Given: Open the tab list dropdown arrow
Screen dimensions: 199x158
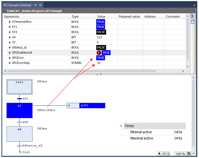Looking at the screenshot, I should 194,5.
